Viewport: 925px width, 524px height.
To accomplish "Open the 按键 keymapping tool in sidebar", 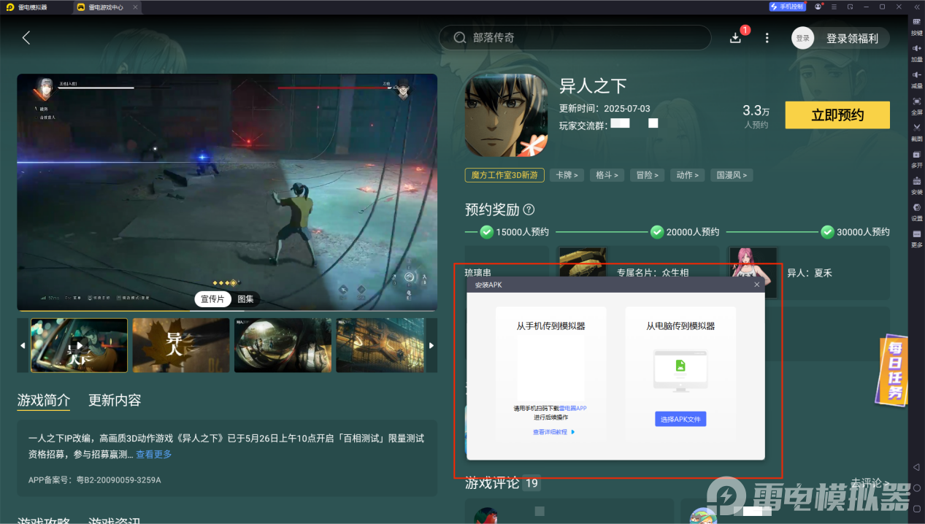I will tap(916, 26).
